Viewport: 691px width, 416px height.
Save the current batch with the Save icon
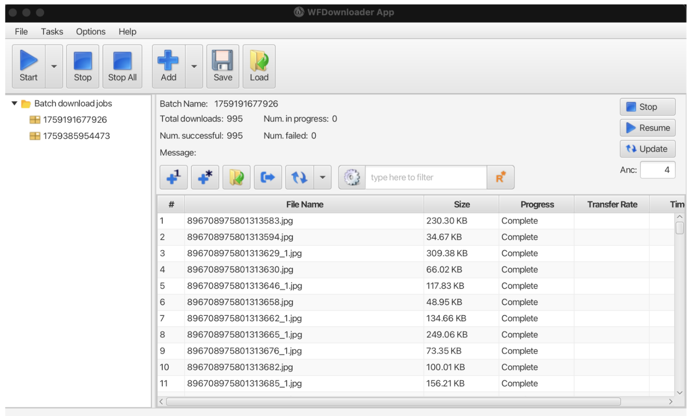222,66
